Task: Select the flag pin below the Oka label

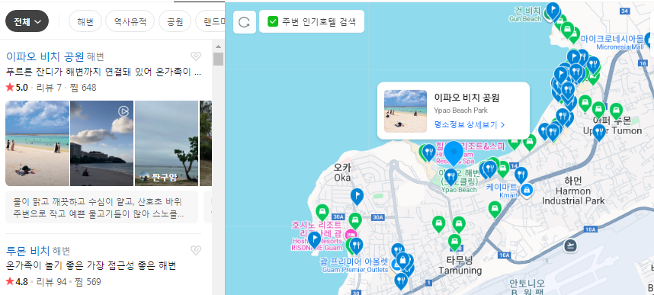Action: coord(357,196)
